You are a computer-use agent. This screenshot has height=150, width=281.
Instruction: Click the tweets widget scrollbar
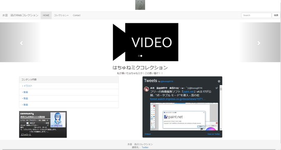[x=221, y=108]
